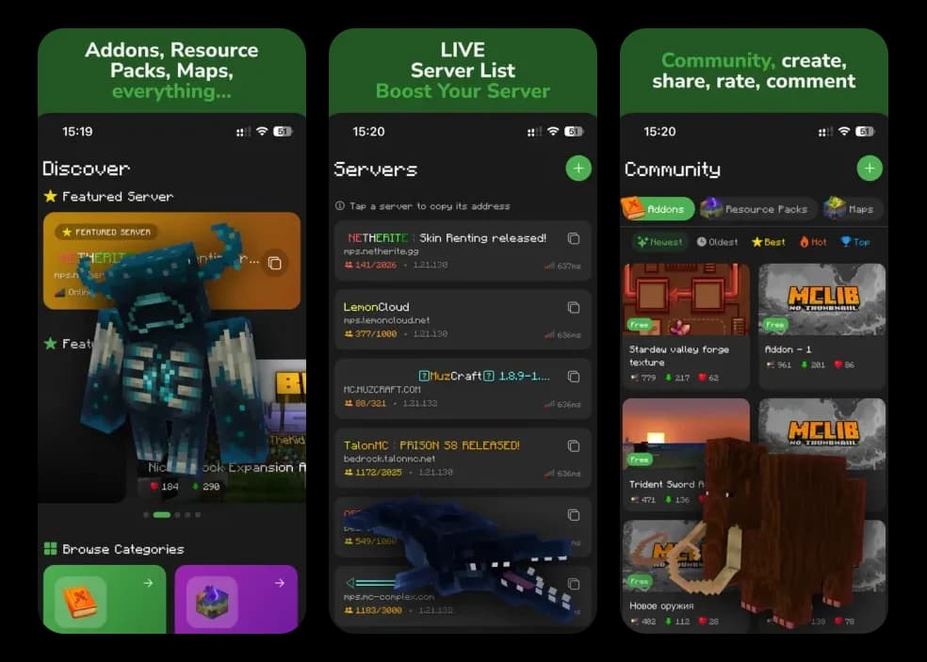Enable the Newest sort filter
The width and height of the screenshot is (927, 662).
pyautogui.click(x=659, y=242)
